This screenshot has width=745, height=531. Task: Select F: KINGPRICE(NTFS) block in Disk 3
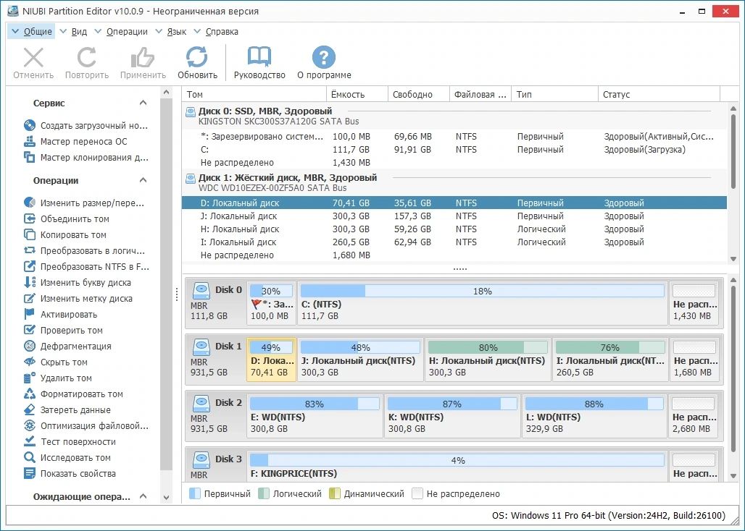pyautogui.click(x=457, y=467)
